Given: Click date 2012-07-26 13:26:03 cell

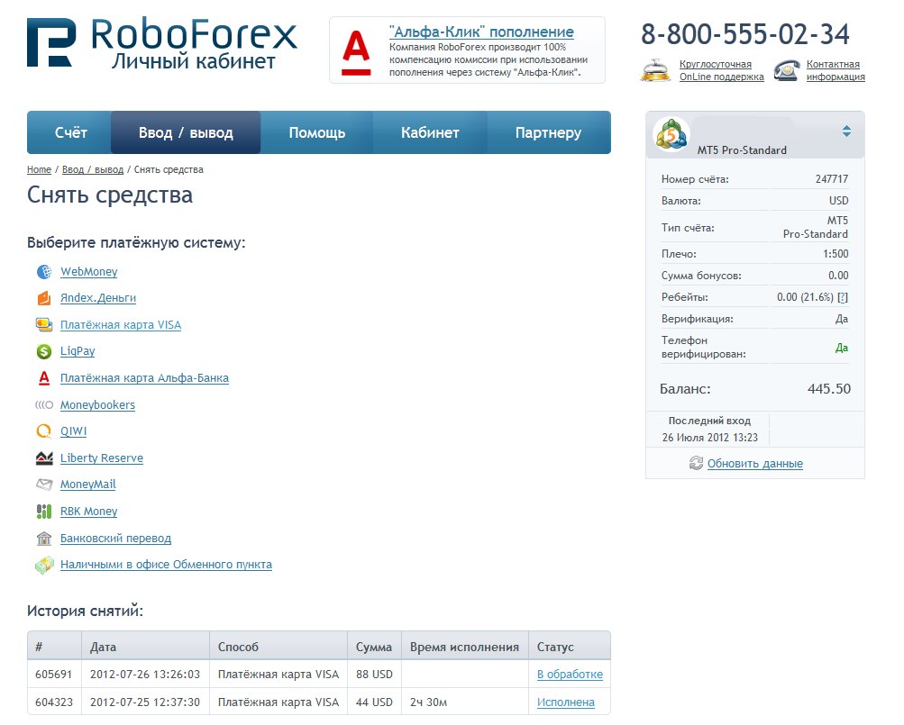Looking at the screenshot, I should point(145,675).
